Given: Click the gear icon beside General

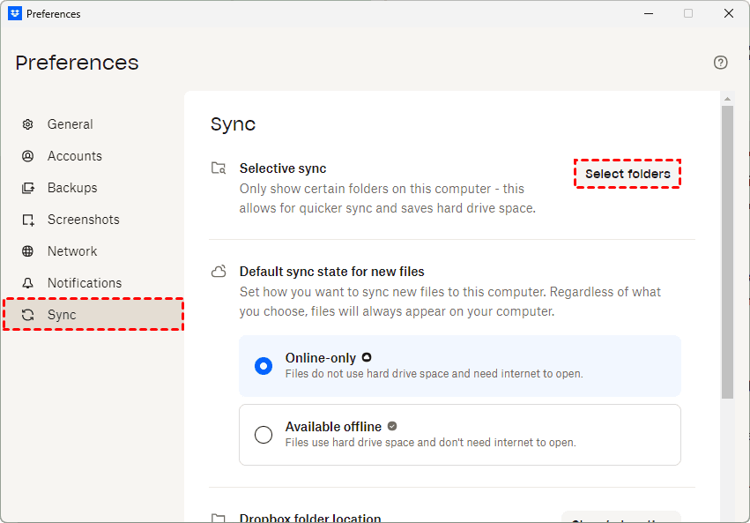Looking at the screenshot, I should click(28, 124).
